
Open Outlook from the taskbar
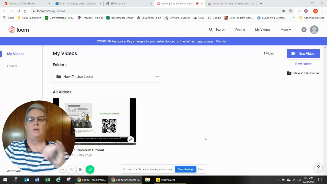[x=27, y=180]
